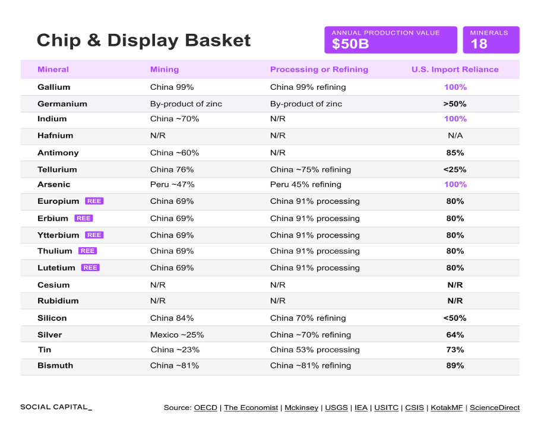Screen dimensions: 538x429
Task: Click the REE badge next to Thulium
Action: coord(87,251)
